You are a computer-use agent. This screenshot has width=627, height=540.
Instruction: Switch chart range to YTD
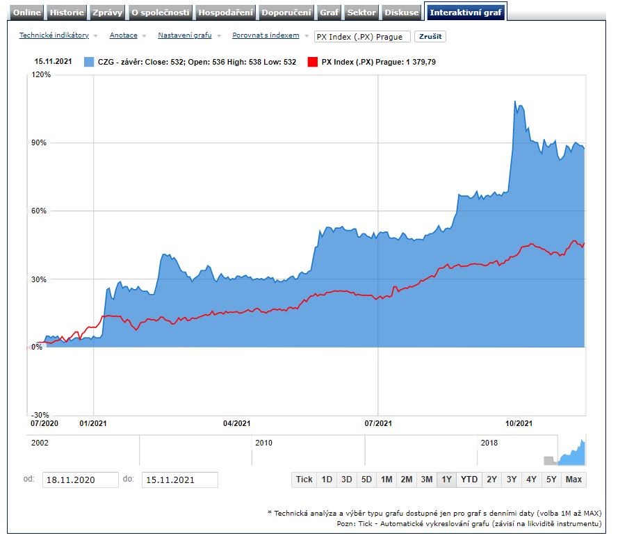[469, 480]
